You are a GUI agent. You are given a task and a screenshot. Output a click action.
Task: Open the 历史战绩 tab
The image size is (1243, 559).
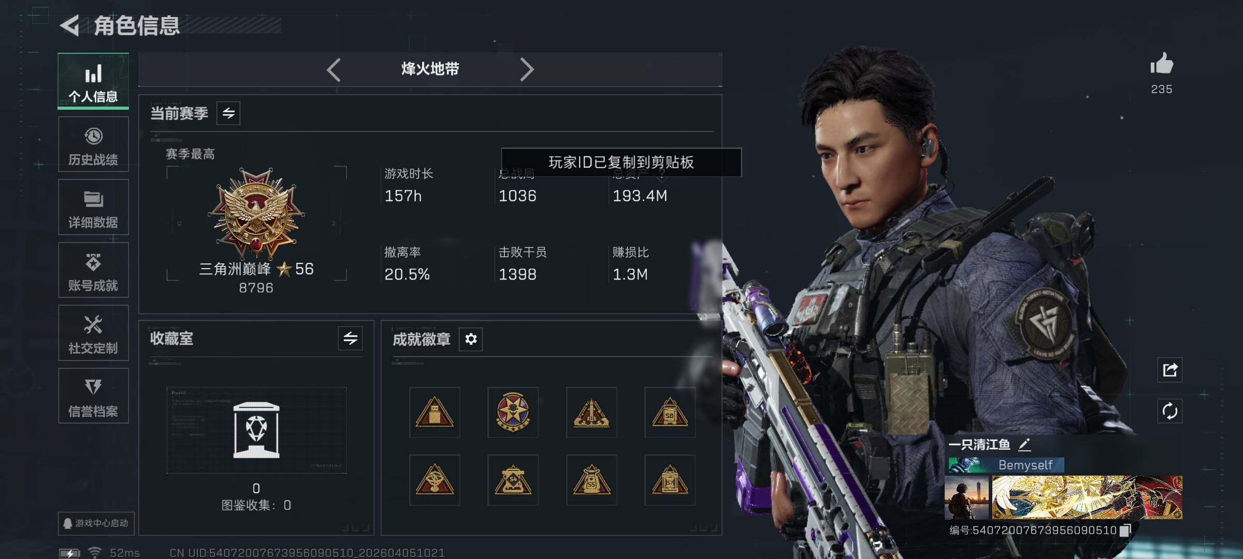click(93, 144)
